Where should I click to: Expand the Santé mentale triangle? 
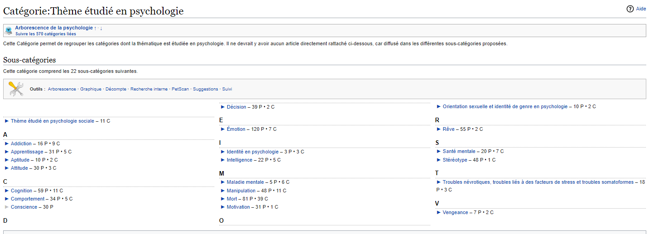[x=439, y=151]
